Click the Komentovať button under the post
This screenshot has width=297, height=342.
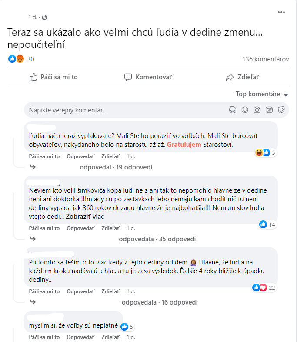tap(148, 77)
